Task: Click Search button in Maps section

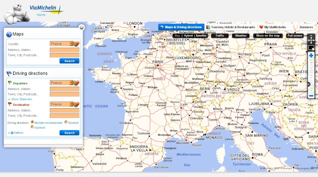Action: [69, 61]
